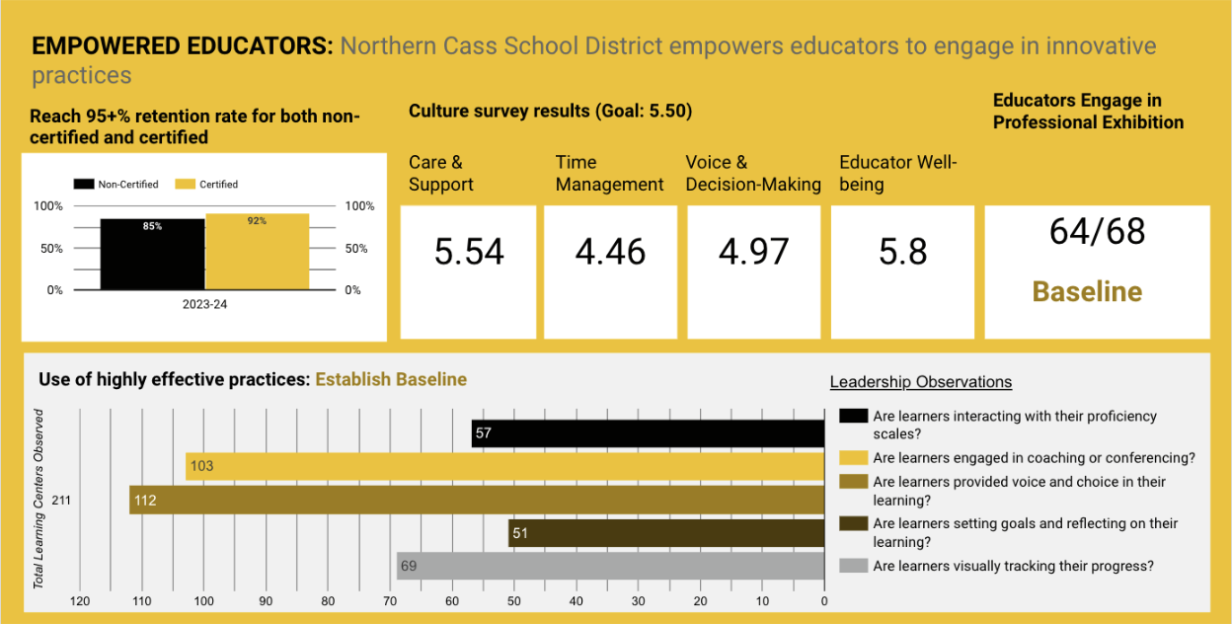Click the voice and choice legend swatch

pos(853,482)
